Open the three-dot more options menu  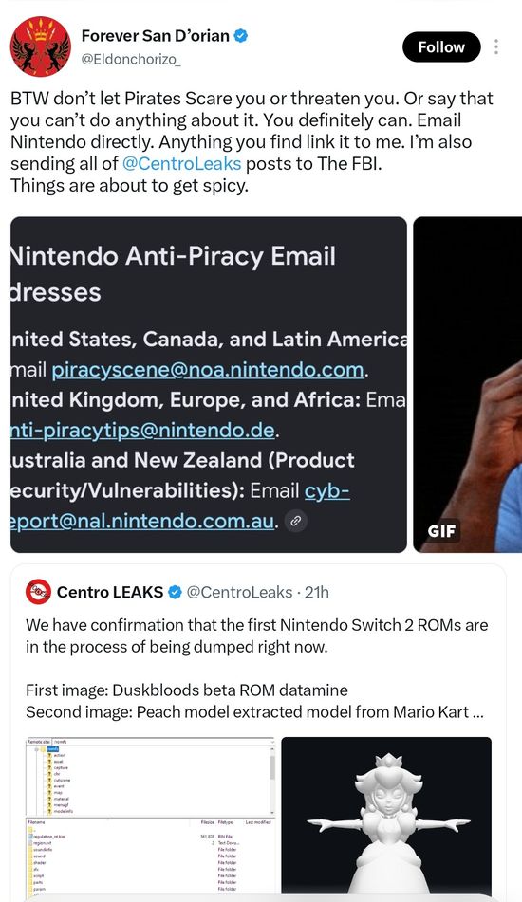tap(496, 46)
